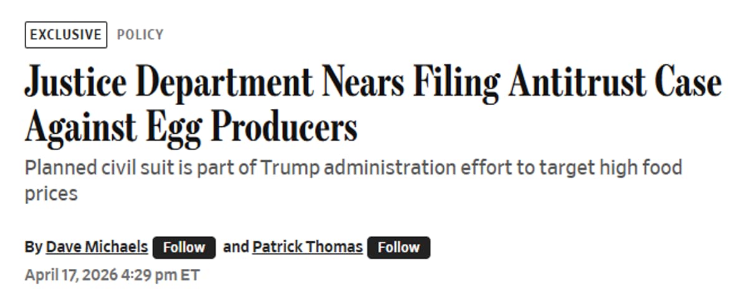Click "and" between the author names

(x=236, y=247)
